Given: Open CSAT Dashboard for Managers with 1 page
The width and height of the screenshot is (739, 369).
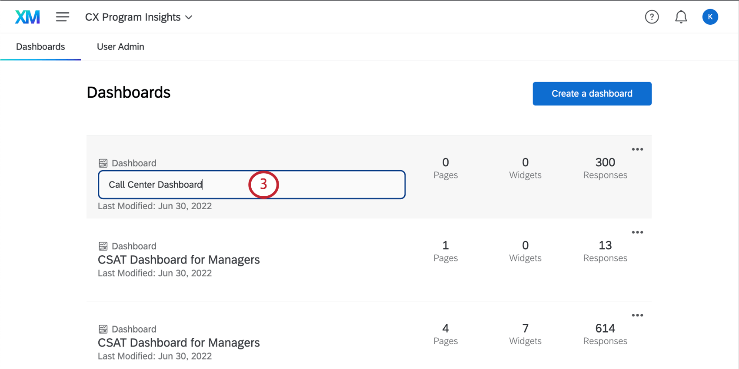Looking at the screenshot, I should click(179, 260).
